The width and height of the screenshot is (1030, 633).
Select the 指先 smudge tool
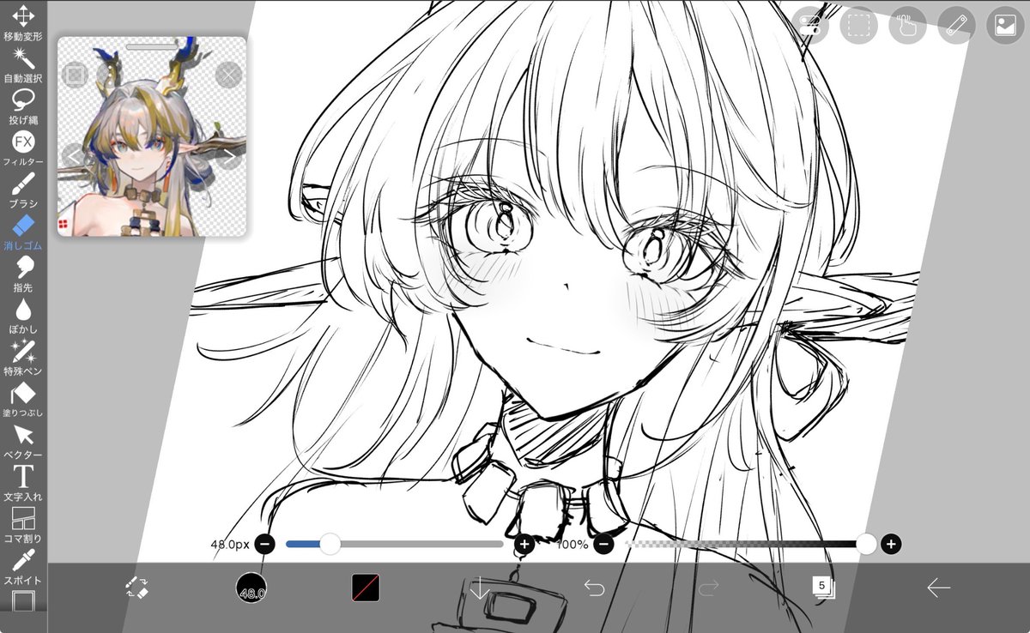pyautogui.click(x=23, y=274)
